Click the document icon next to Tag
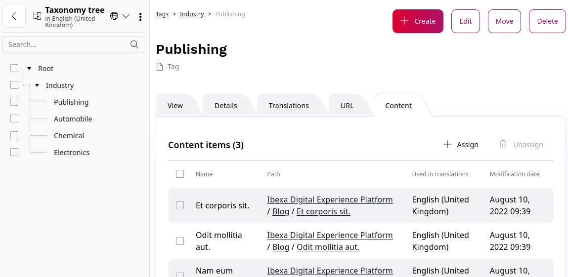568x277 pixels. (x=159, y=67)
